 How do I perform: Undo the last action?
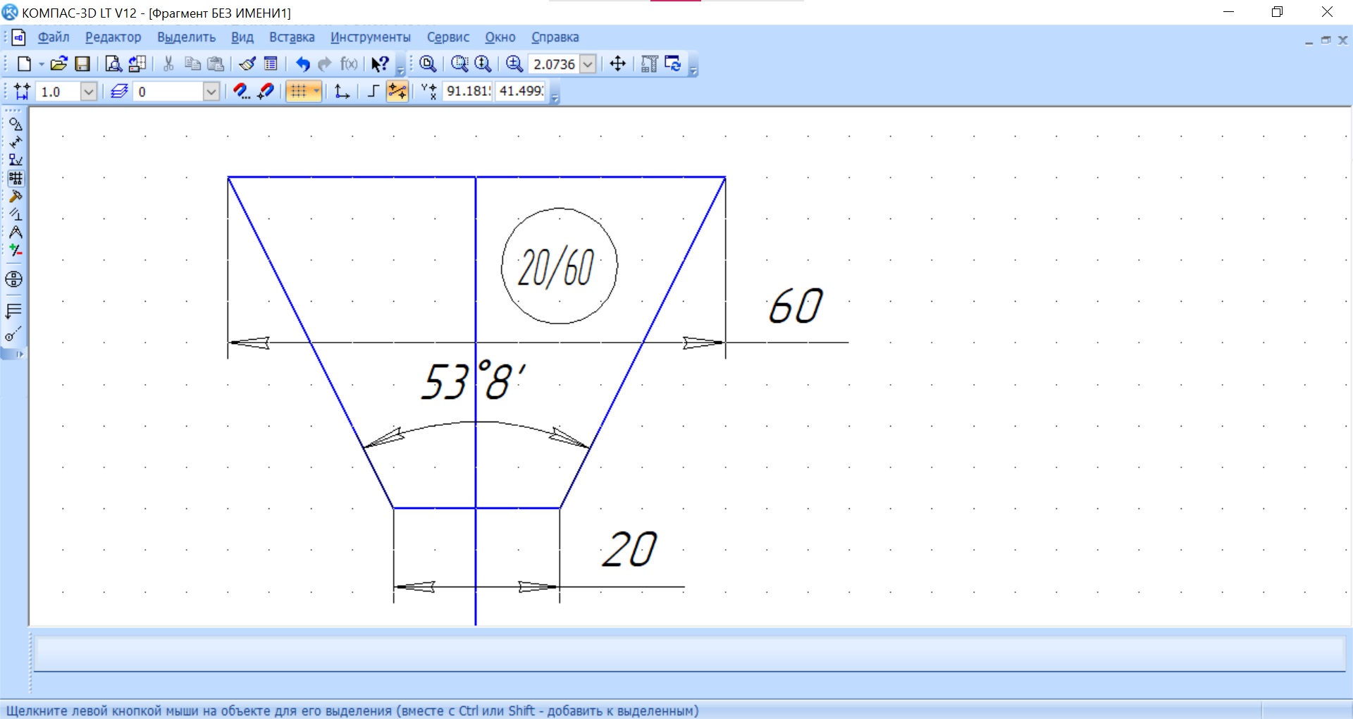click(x=302, y=64)
